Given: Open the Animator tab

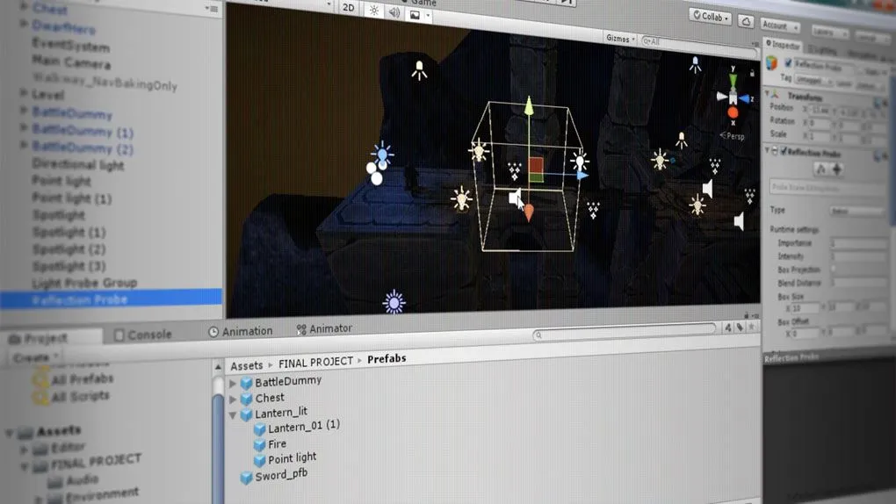Looking at the screenshot, I should [324, 328].
